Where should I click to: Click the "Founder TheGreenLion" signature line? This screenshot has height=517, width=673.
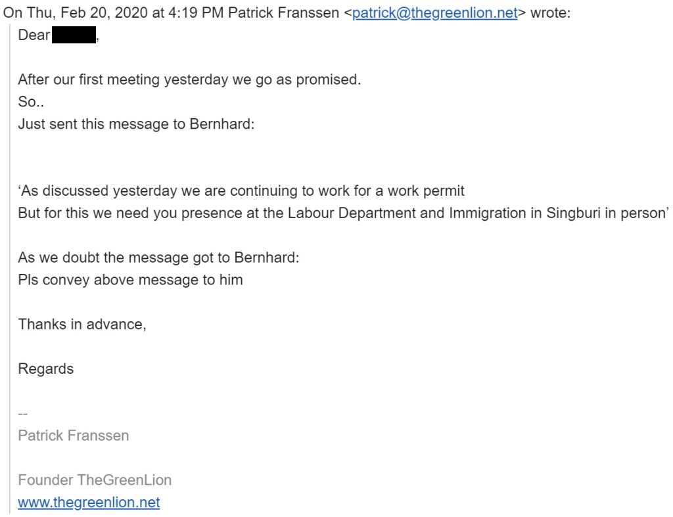click(95, 480)
